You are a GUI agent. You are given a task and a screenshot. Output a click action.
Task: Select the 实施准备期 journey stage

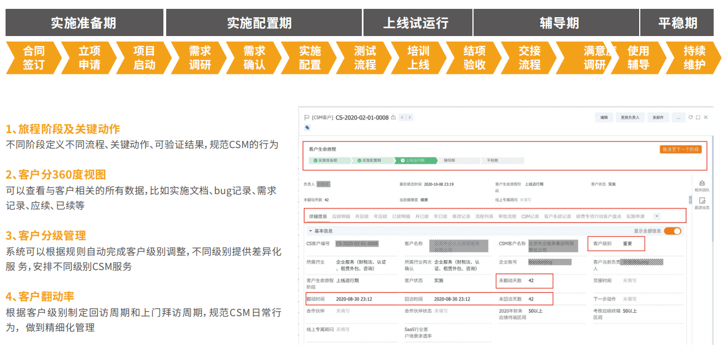pyautogui.click(x=329, y=160)
